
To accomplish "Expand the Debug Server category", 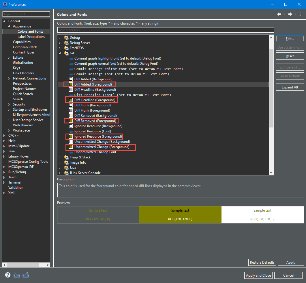I will 60,43.
